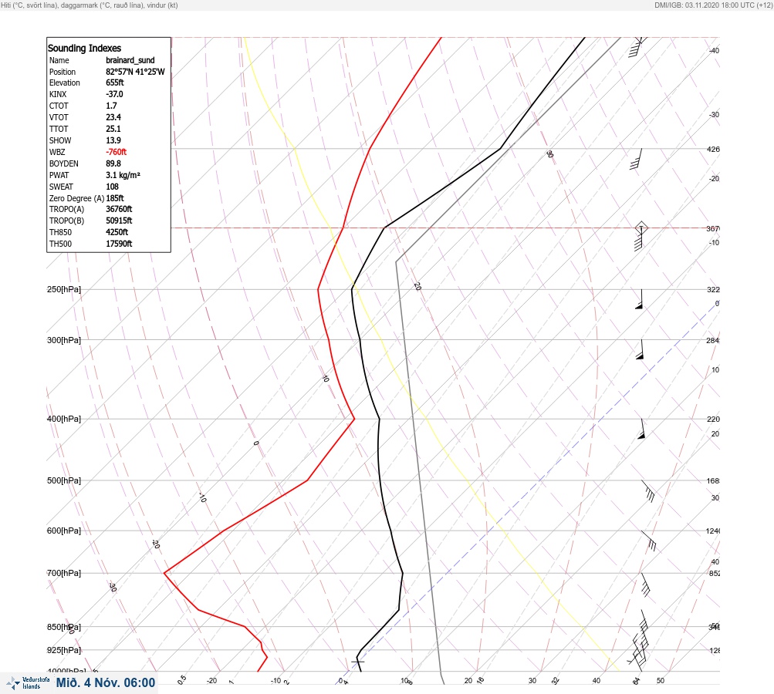774x694 pixels.
Task: Click the TTOT value 25.1
Action: pos(113,129)
